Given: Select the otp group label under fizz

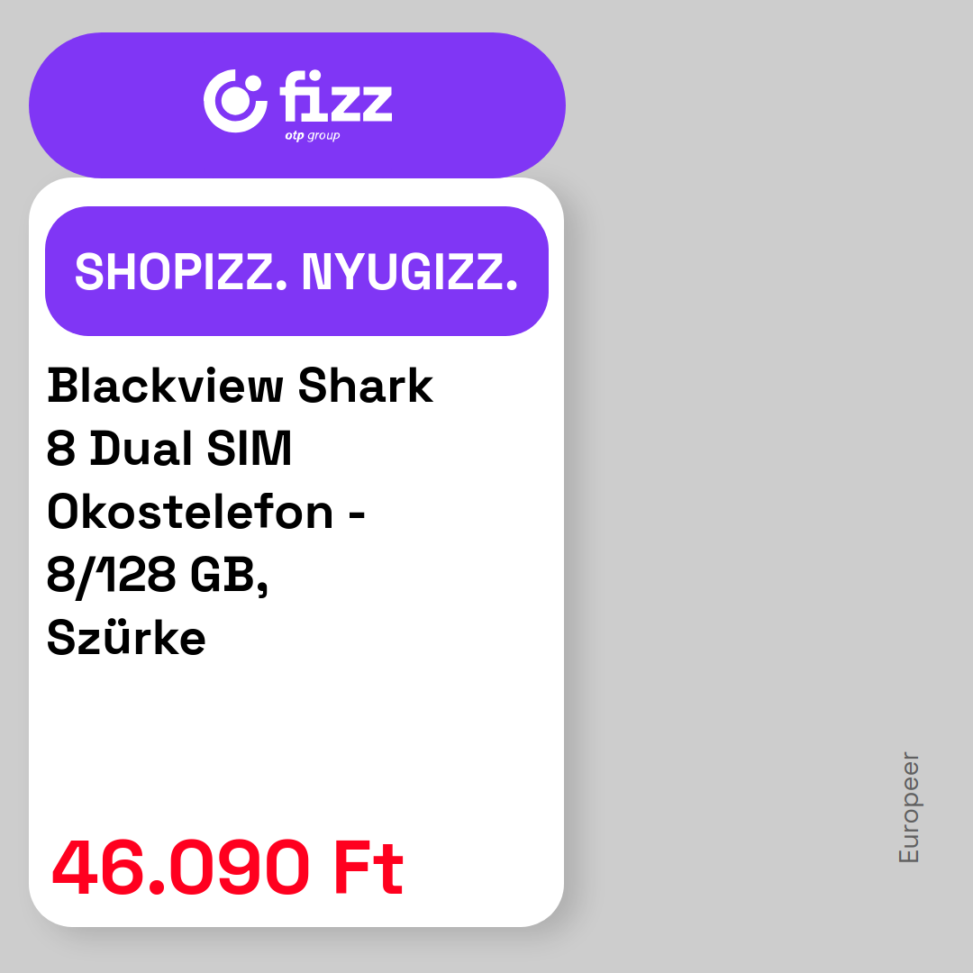Looking at the screenshot, I should pos(312,135).
